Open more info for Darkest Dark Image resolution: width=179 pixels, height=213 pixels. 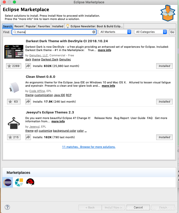coord(104,50)
